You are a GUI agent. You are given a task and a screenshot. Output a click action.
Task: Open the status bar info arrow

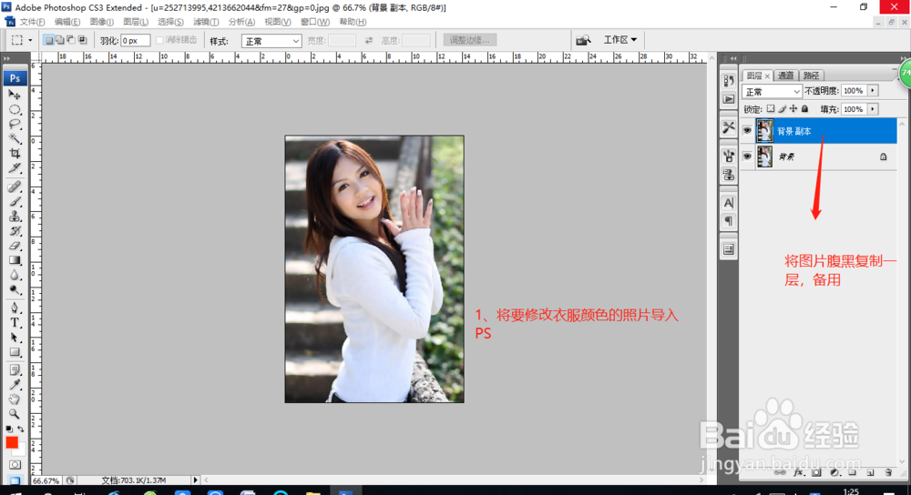coord(195,480)
